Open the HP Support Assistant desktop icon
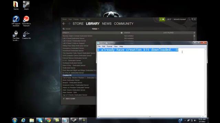220x123 pixels. (x=16, y=21)
